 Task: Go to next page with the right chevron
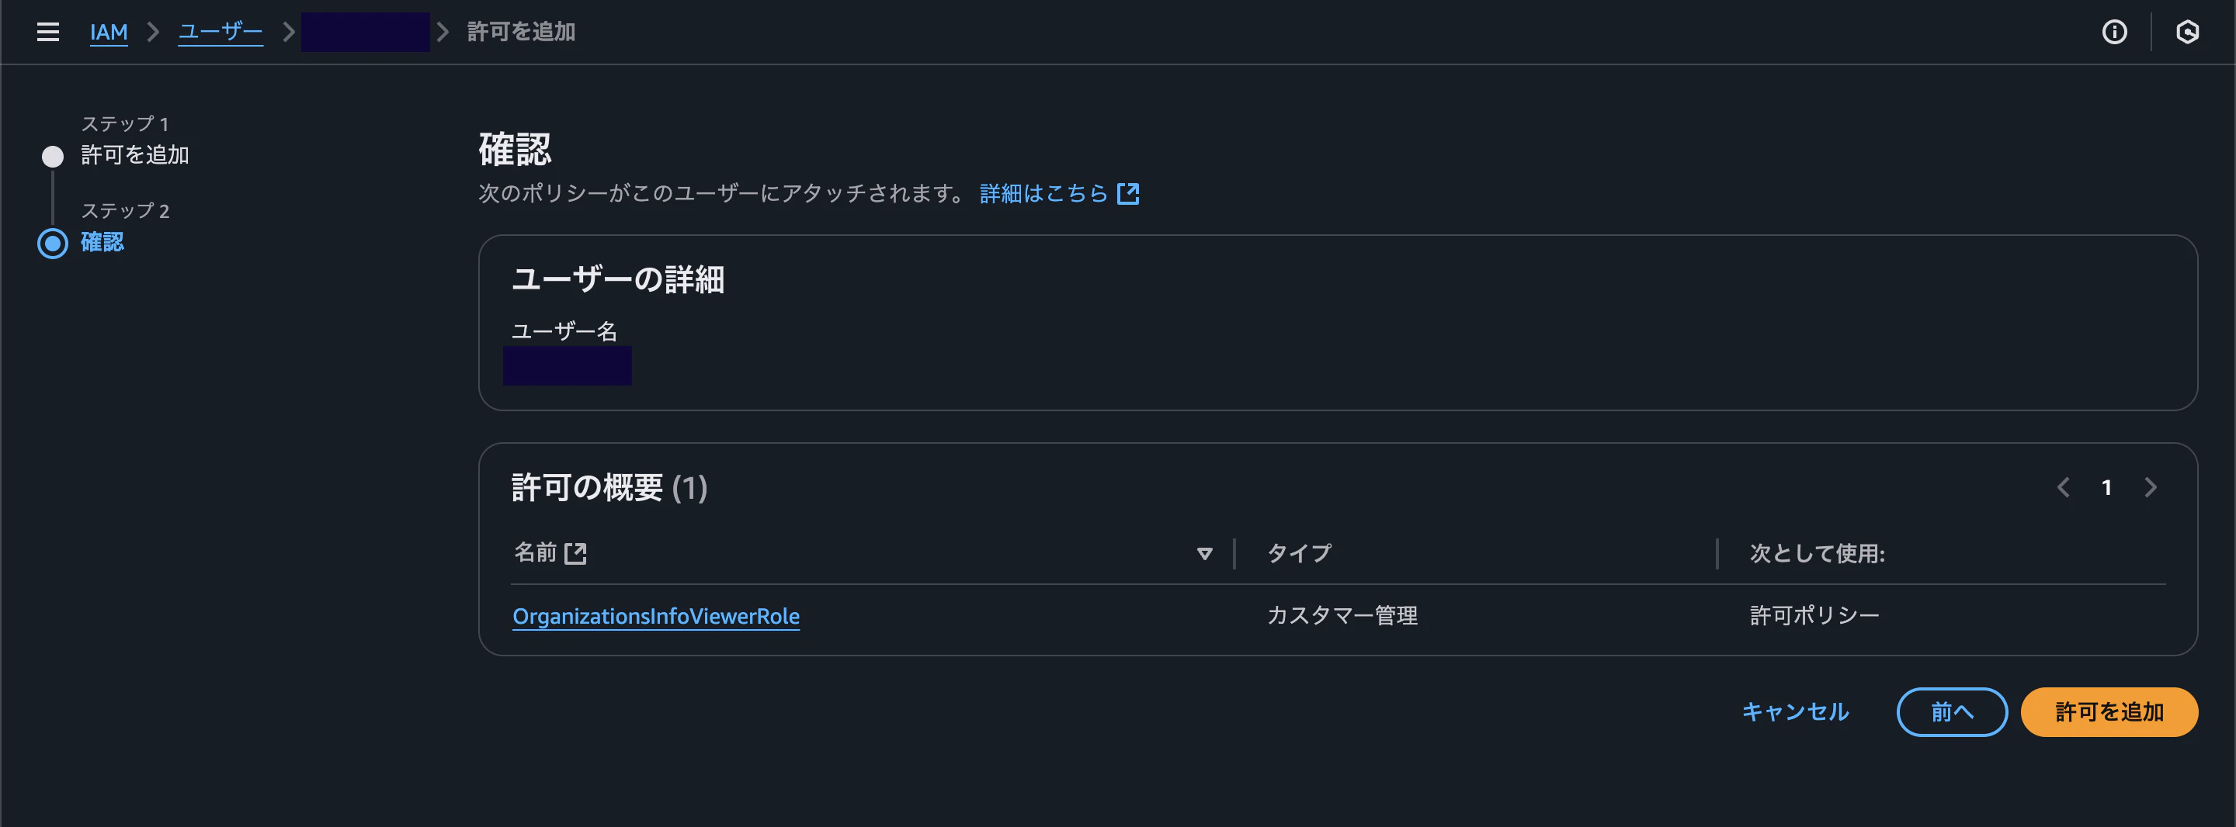2151,488
